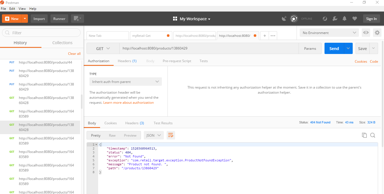Click the response search magnifier icon
The image size is (384, 194).
tap(372, 135)
